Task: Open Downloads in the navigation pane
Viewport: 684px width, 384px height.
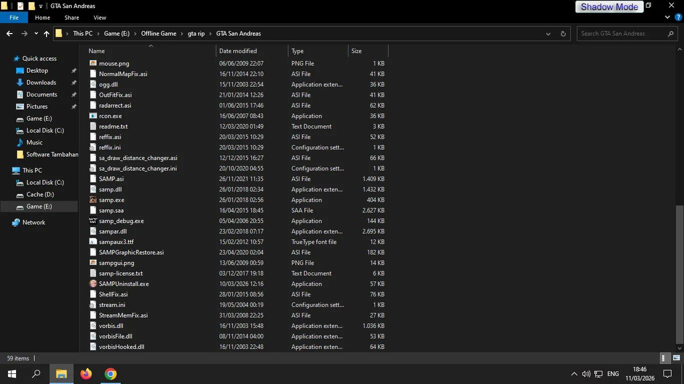Action: (41, 83)
